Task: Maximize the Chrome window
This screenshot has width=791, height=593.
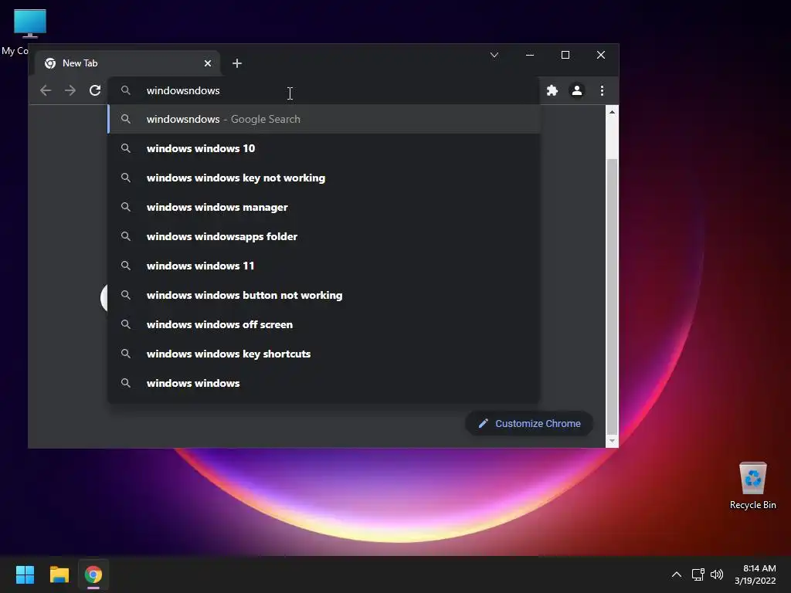Action: 565,55
